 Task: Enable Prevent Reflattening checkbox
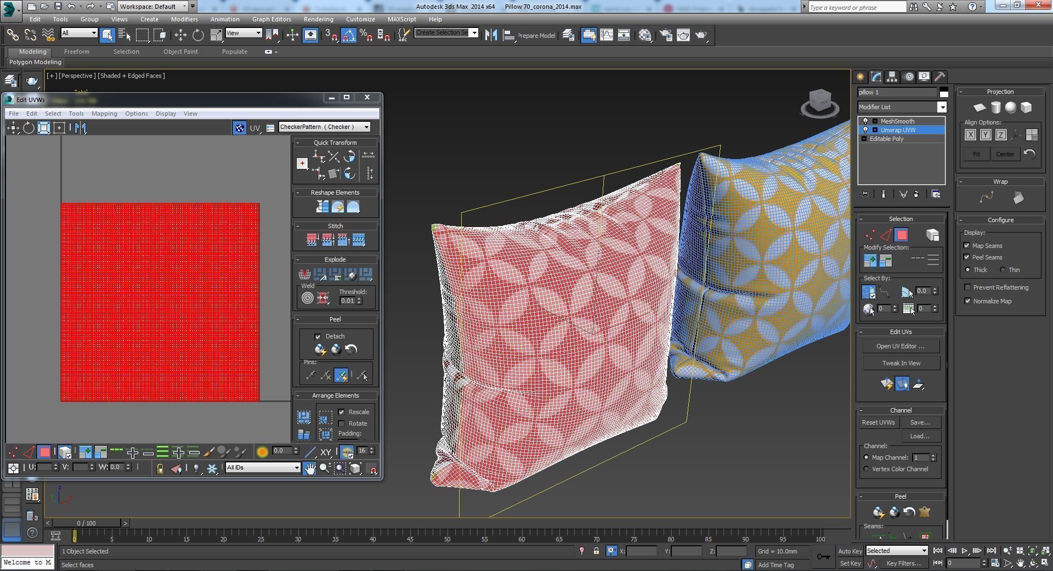point(967,287)
